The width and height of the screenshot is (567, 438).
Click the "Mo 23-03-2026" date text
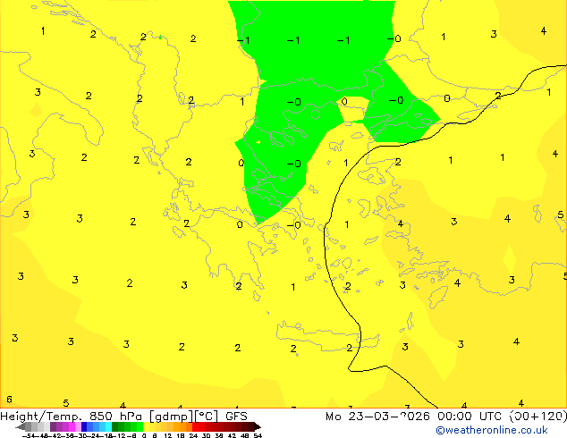point(378,417)
